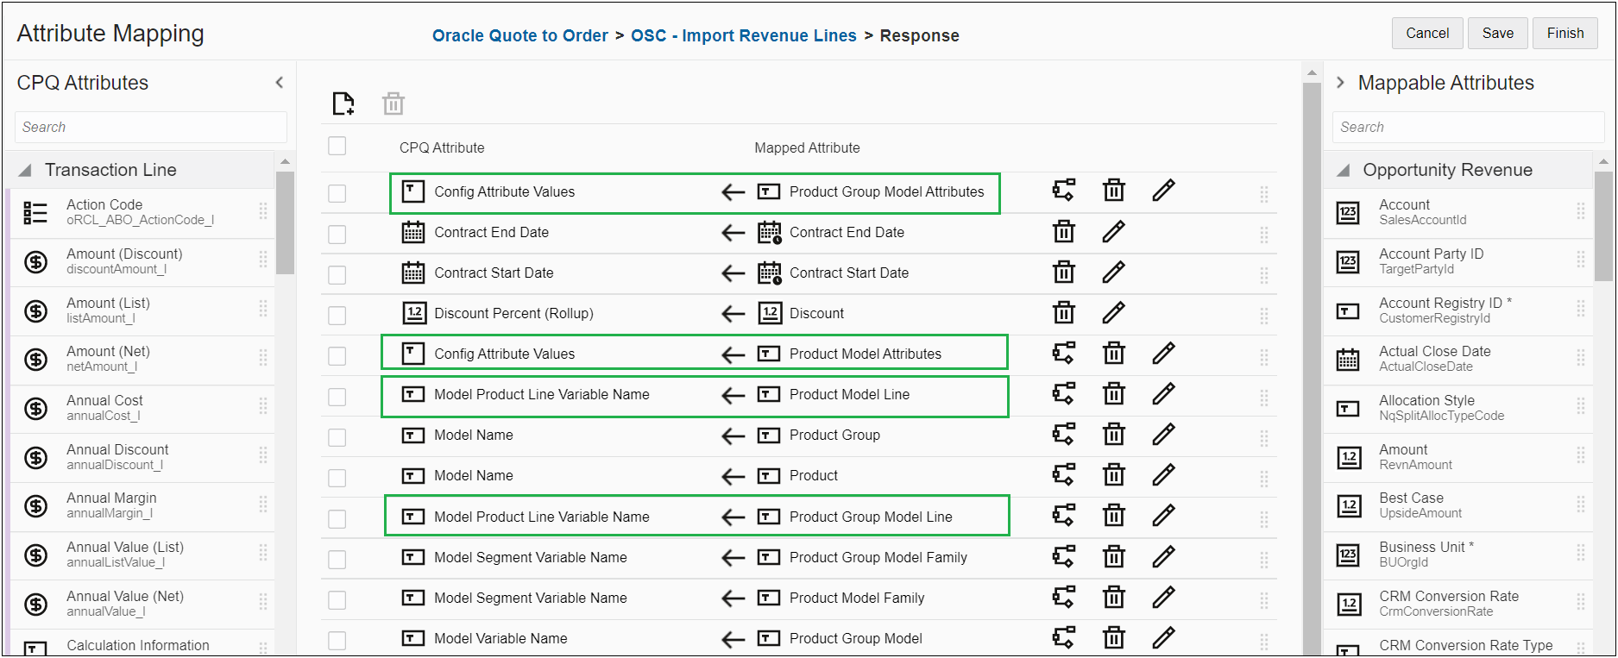1618x658 pixels.
Task: Select the Product Model Family row checkbox
Action: pos(337,599)
